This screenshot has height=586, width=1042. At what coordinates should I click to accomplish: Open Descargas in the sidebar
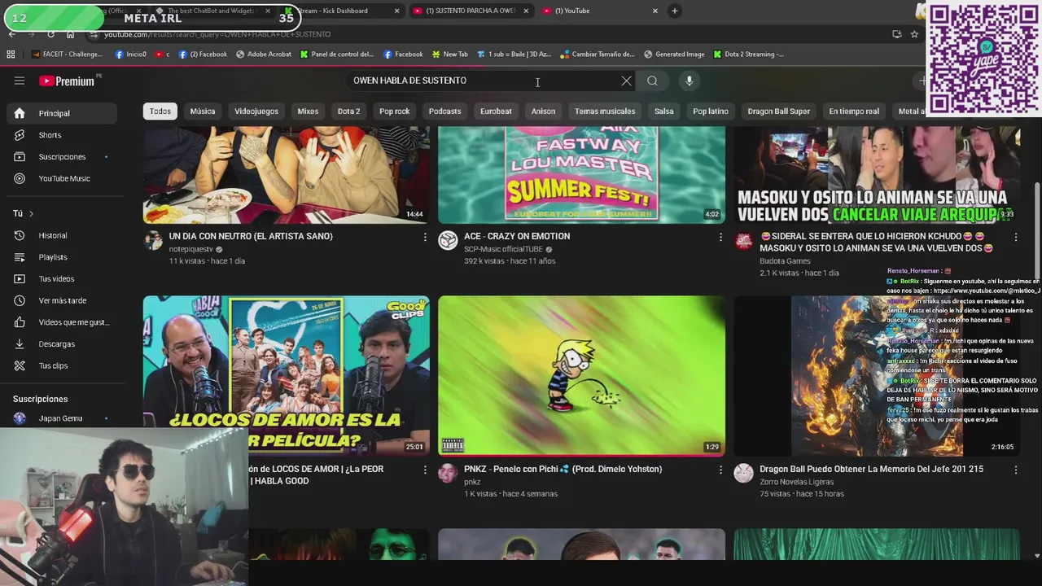61,344
